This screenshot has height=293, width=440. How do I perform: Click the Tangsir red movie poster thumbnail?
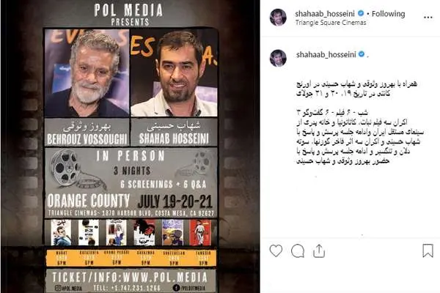(x=199, y=233)
